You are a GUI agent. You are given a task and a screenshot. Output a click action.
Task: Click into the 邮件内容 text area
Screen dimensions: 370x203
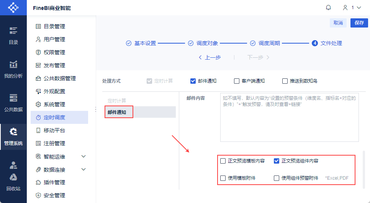pos(289,117)
